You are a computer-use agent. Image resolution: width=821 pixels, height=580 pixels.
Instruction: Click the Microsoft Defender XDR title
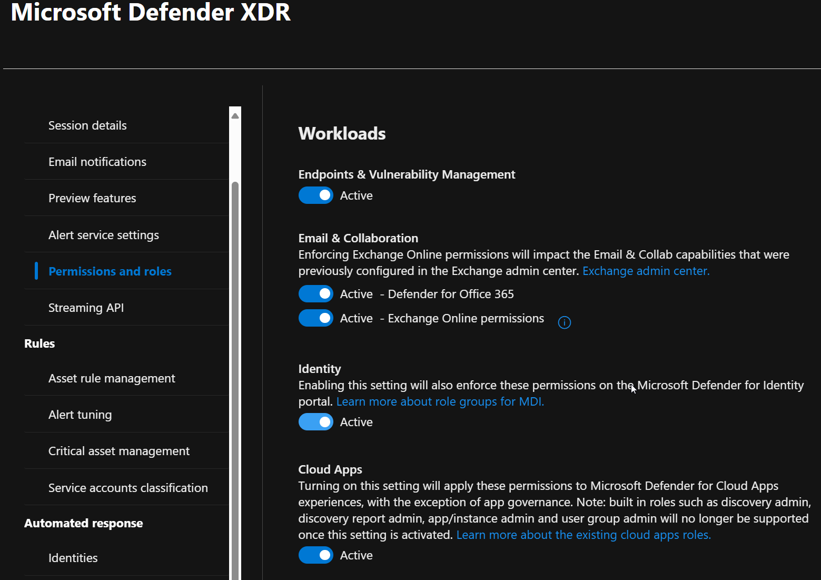(151, 12)
